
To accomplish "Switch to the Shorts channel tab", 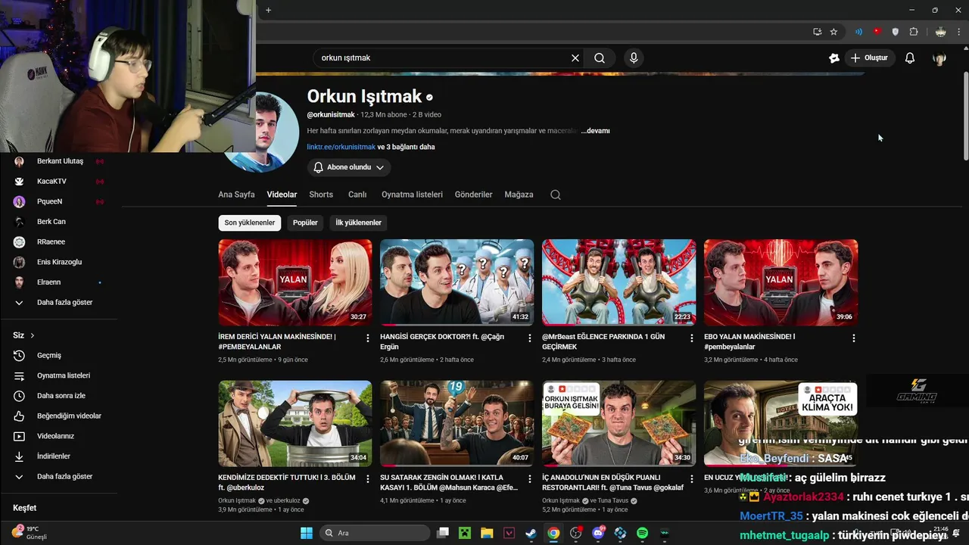I will [321, 195].
